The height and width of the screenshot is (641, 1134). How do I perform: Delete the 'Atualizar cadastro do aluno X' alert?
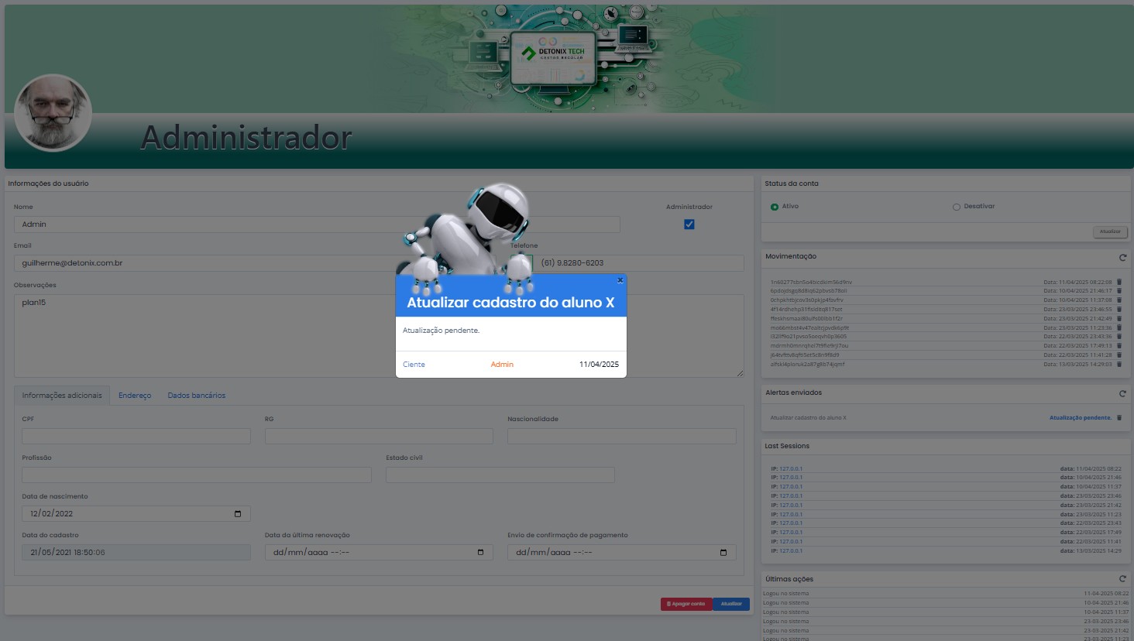[x=1119, y=418]
